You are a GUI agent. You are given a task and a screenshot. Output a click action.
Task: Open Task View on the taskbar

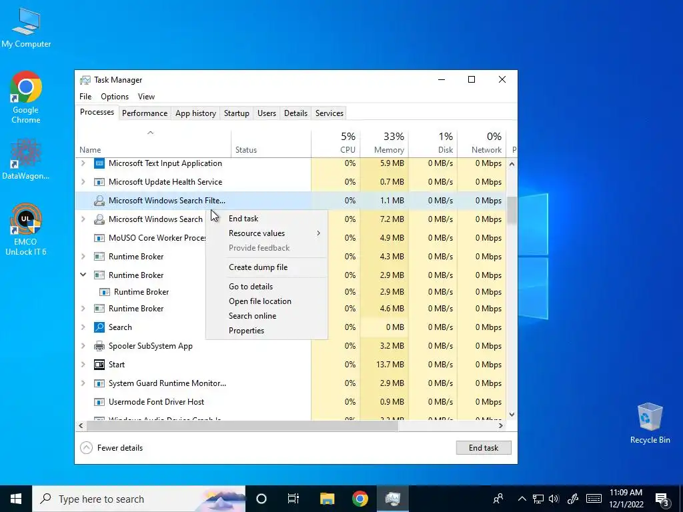(293, 499)
